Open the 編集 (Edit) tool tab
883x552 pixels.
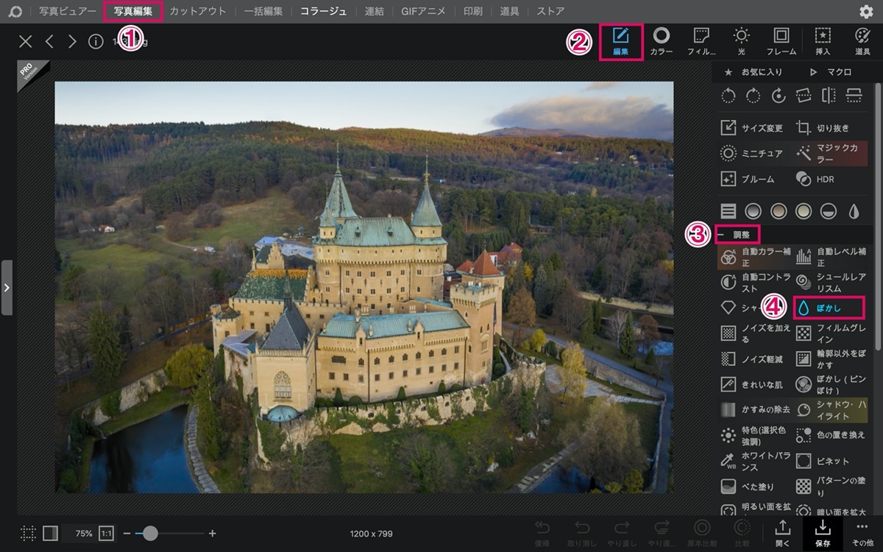[621, 41]
